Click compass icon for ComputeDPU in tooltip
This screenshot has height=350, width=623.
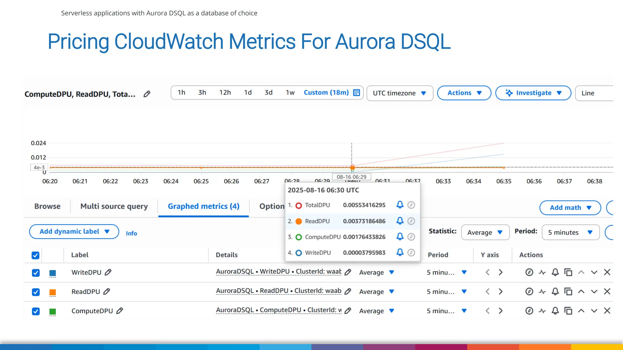[x=411, y=237]
